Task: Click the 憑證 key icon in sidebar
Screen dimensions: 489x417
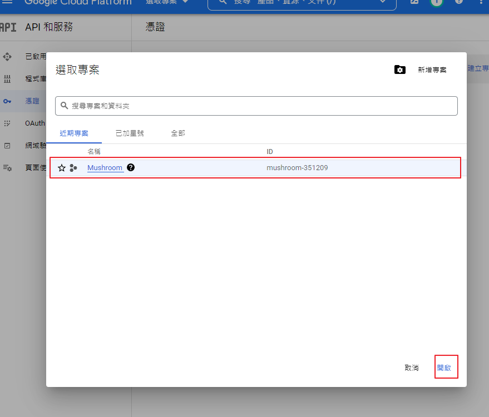Action: click(x=7, y=101)
